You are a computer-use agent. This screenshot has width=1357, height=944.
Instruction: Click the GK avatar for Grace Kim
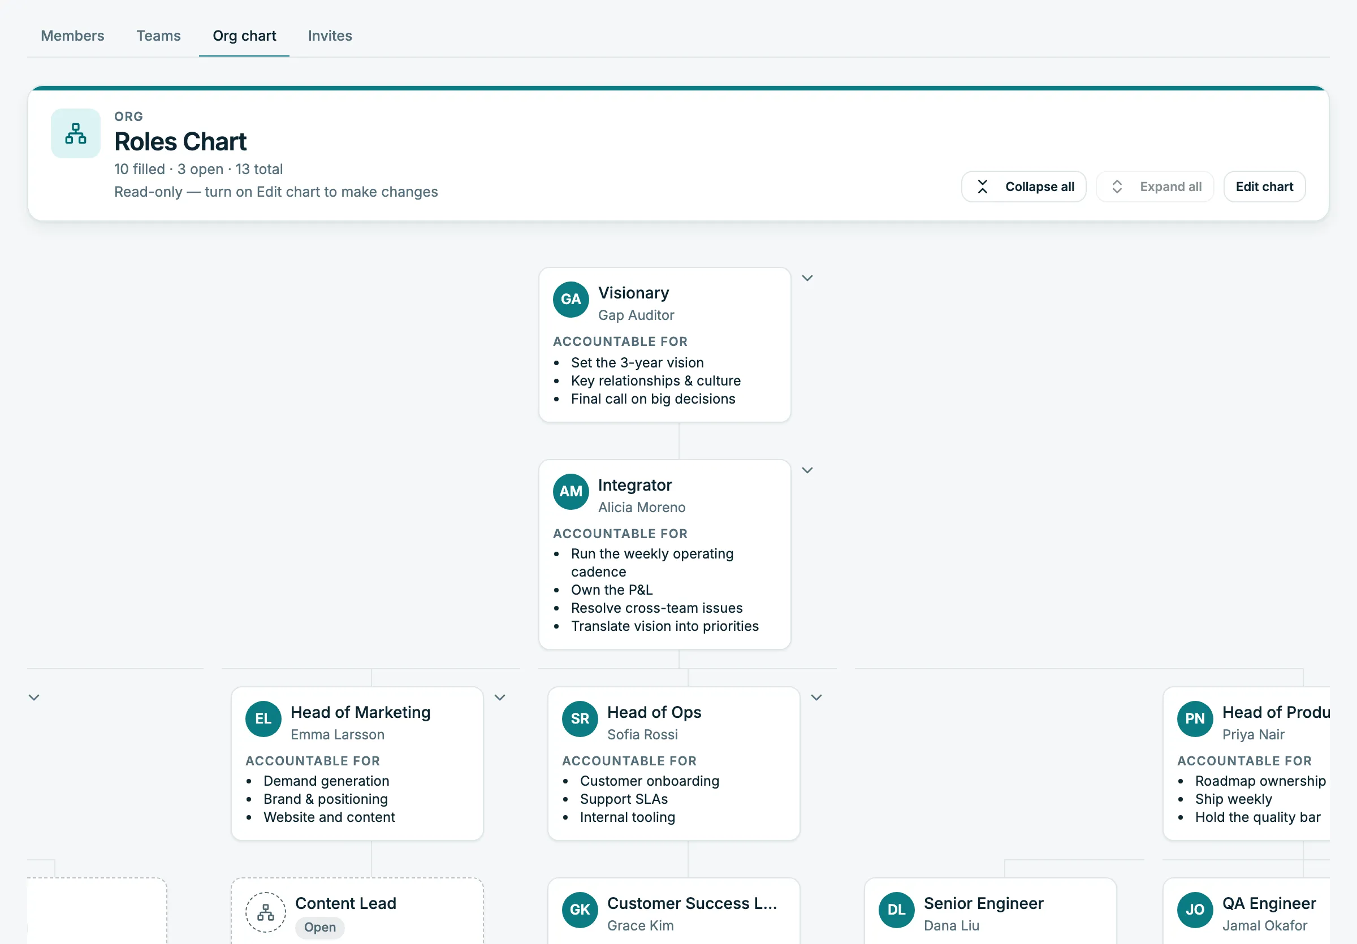580,910
